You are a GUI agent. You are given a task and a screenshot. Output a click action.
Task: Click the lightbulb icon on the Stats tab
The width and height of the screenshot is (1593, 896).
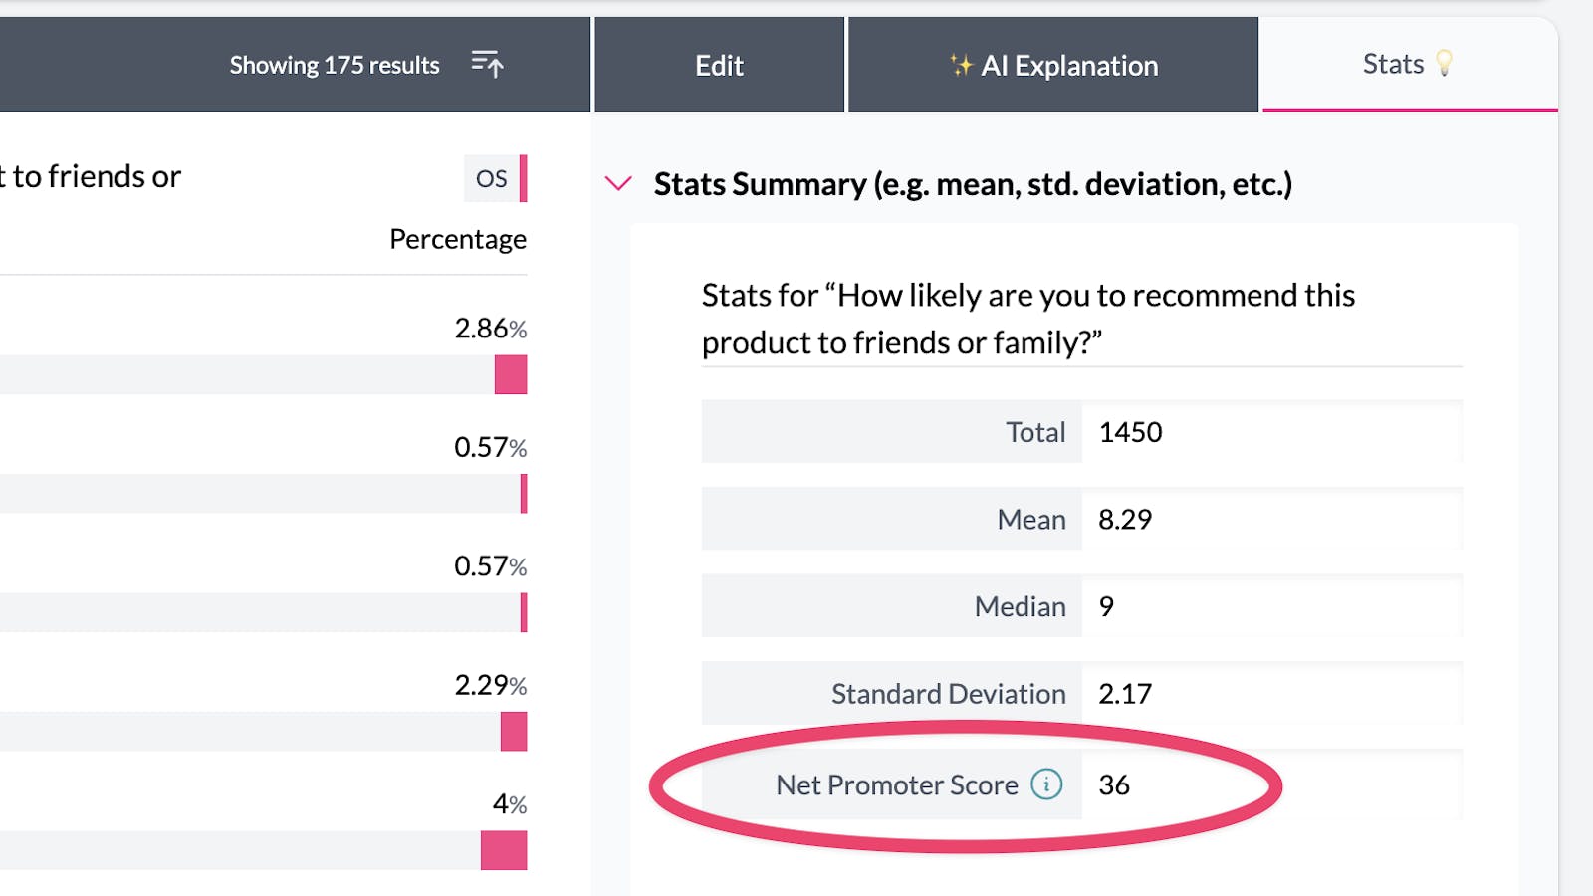click(1442, 63)
